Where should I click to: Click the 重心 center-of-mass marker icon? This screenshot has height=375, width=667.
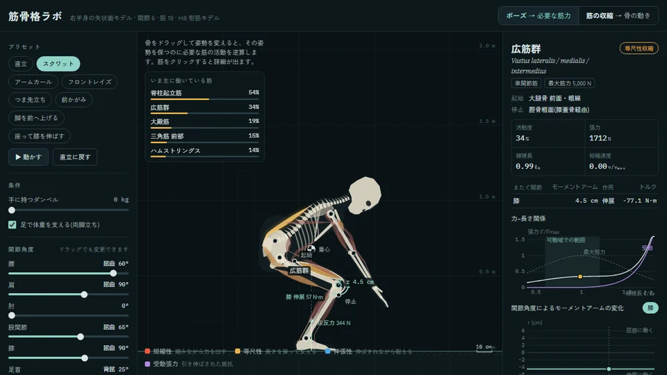point(311,249)
